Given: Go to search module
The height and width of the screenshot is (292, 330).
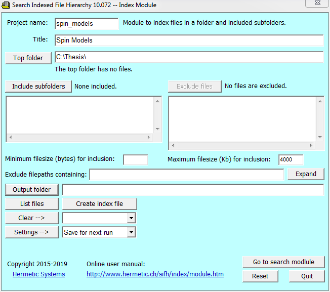Looking at the screenshot, I should click(x=283, y=262).
